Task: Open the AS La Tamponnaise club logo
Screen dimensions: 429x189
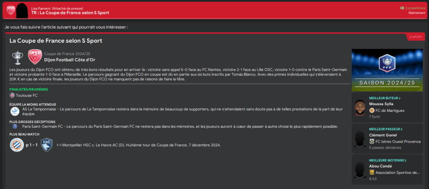Action: (x=15, y=111)
